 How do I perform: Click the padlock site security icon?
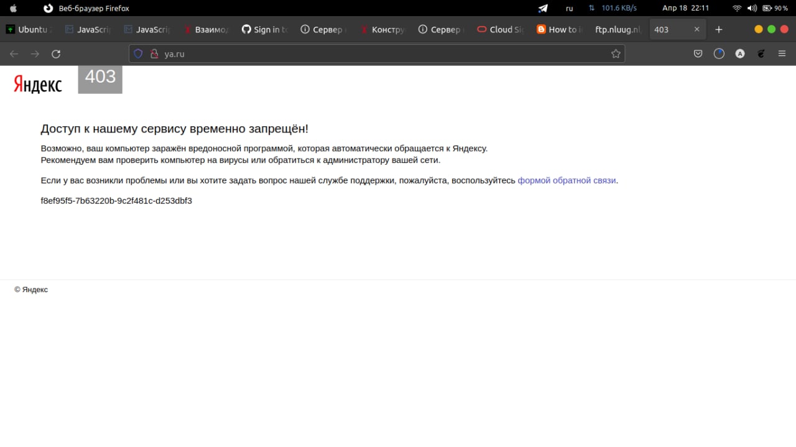[x=154, y=54]
